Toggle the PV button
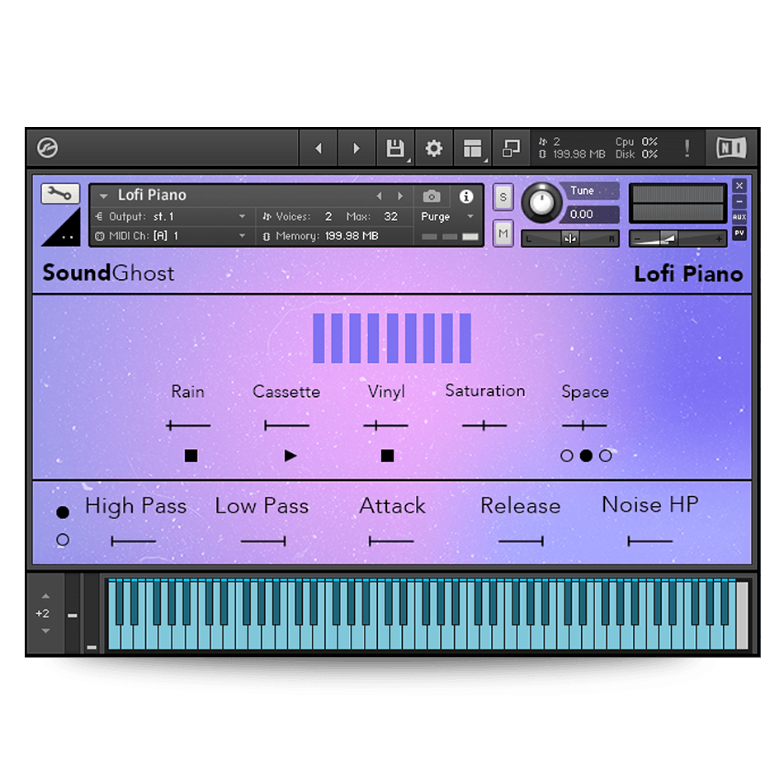The height and width of the screenshot is (784, 784). click(739, 233)
